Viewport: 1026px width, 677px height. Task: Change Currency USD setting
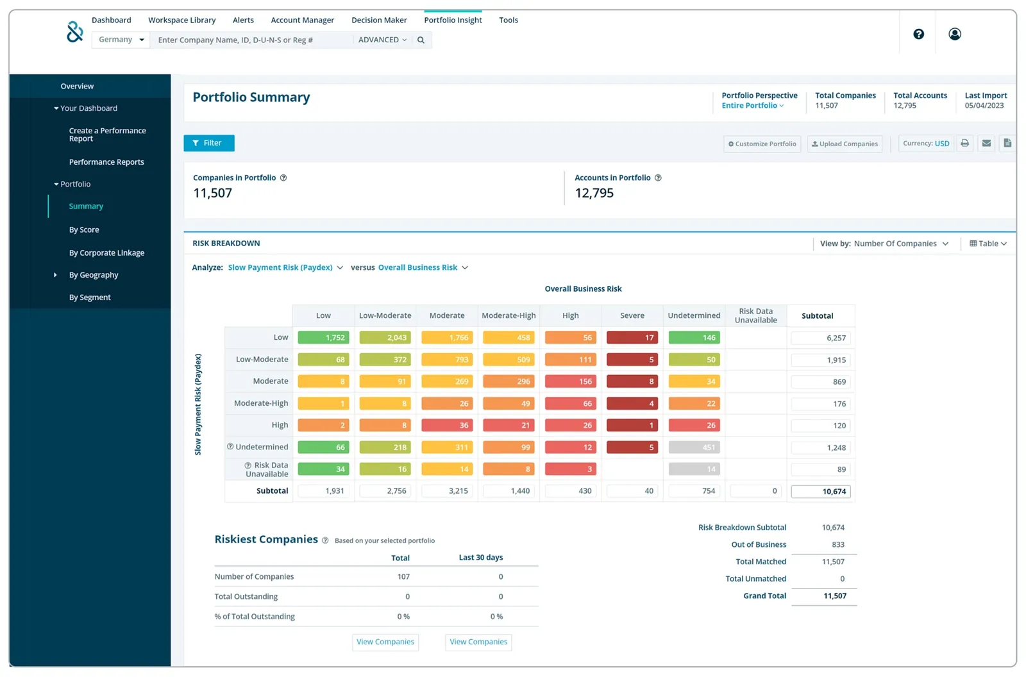[926, 143]
